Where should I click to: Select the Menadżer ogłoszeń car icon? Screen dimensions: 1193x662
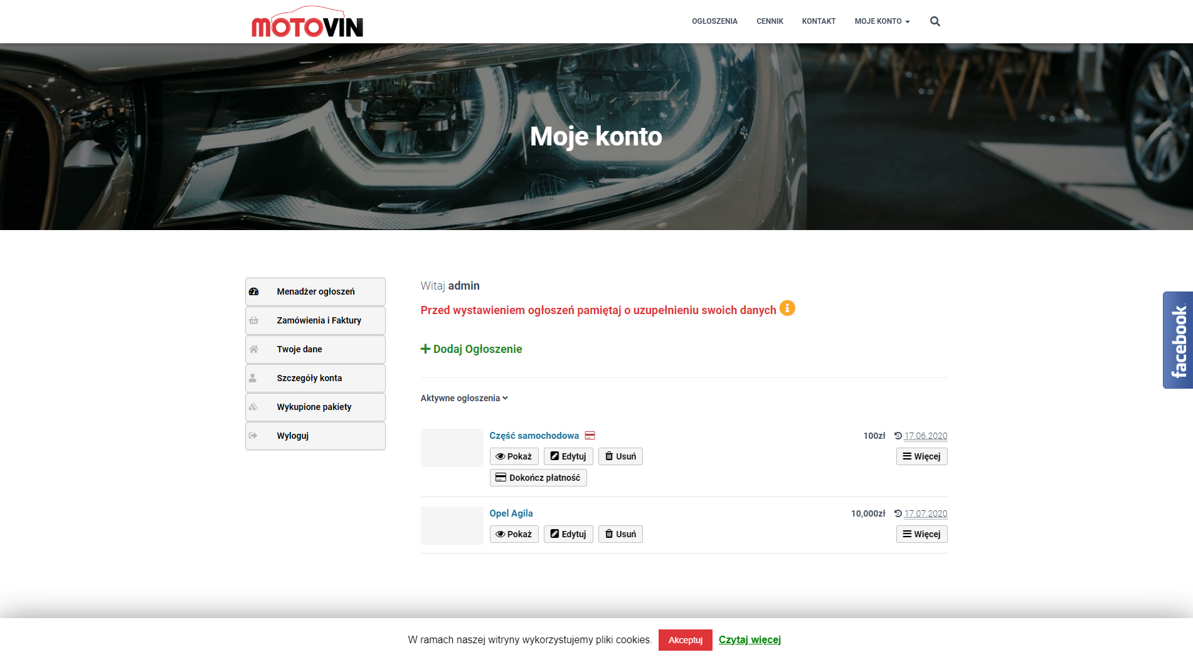tap(253, 291)
